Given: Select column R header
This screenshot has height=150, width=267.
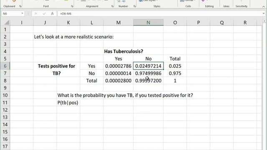Looking at the screenshot, I should tap(245, 22).
